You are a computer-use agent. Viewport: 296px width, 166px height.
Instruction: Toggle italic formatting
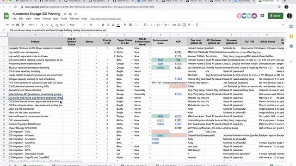[x=108, y=25]
